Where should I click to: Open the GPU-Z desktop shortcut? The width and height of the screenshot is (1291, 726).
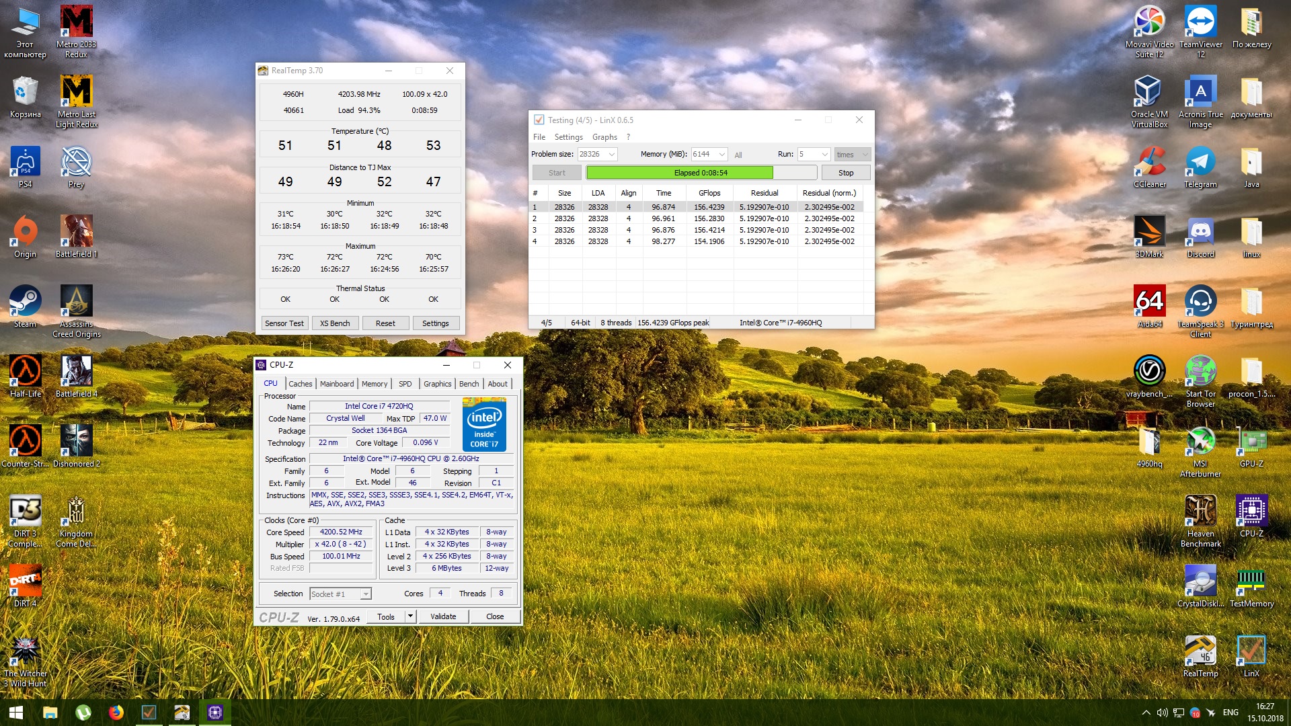1251,442
